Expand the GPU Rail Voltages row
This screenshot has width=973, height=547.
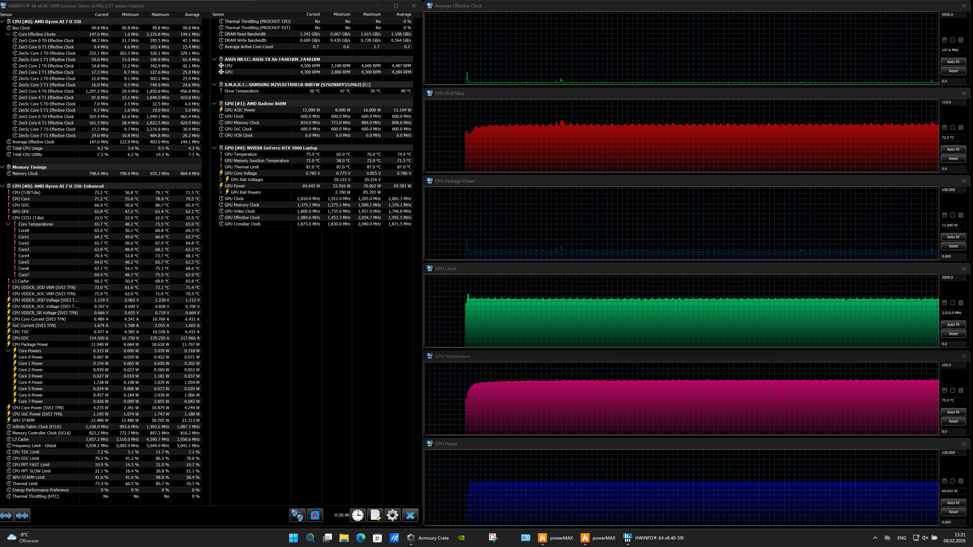tap(221, 180)
